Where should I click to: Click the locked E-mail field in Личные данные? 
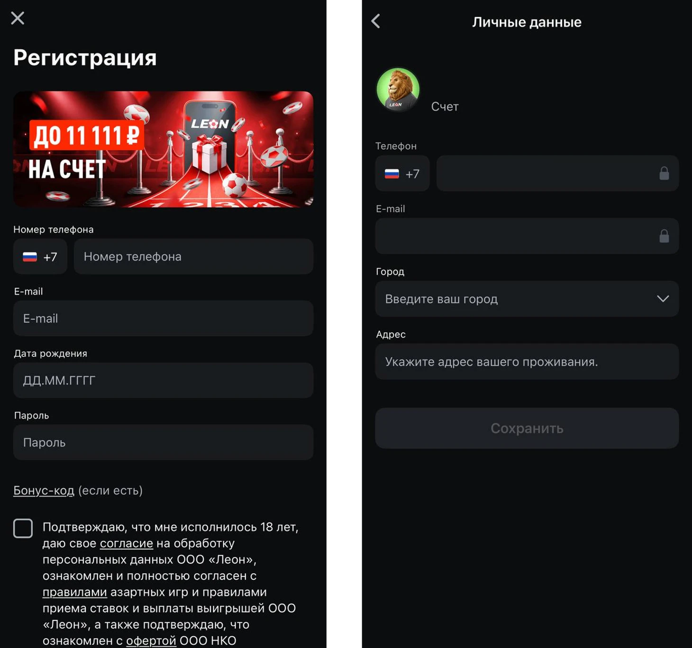click(527, 236)
